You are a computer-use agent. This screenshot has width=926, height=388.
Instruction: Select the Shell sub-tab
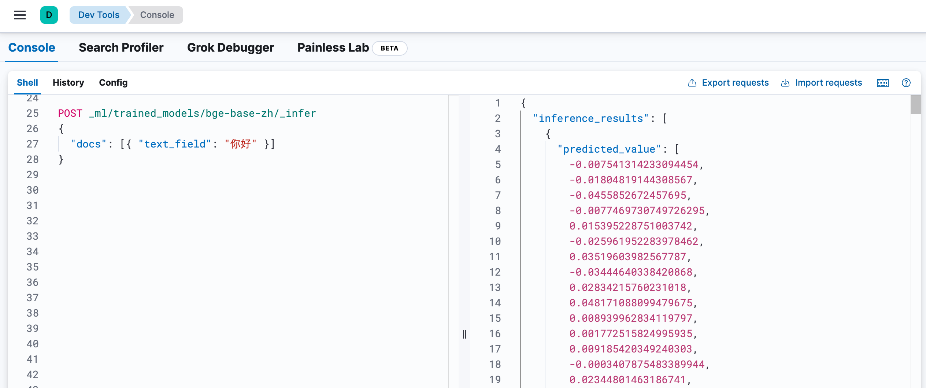(27, 83)
